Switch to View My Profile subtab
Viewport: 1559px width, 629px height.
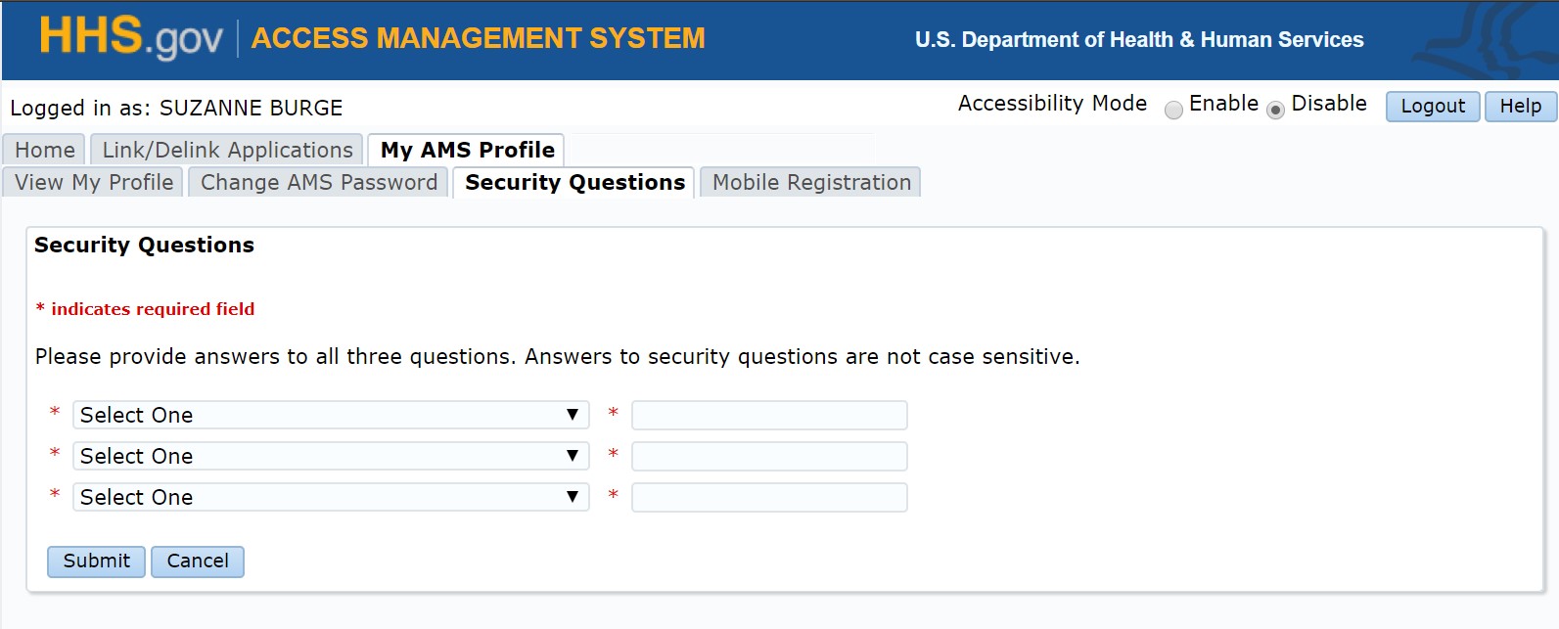(x=94, y=182)
